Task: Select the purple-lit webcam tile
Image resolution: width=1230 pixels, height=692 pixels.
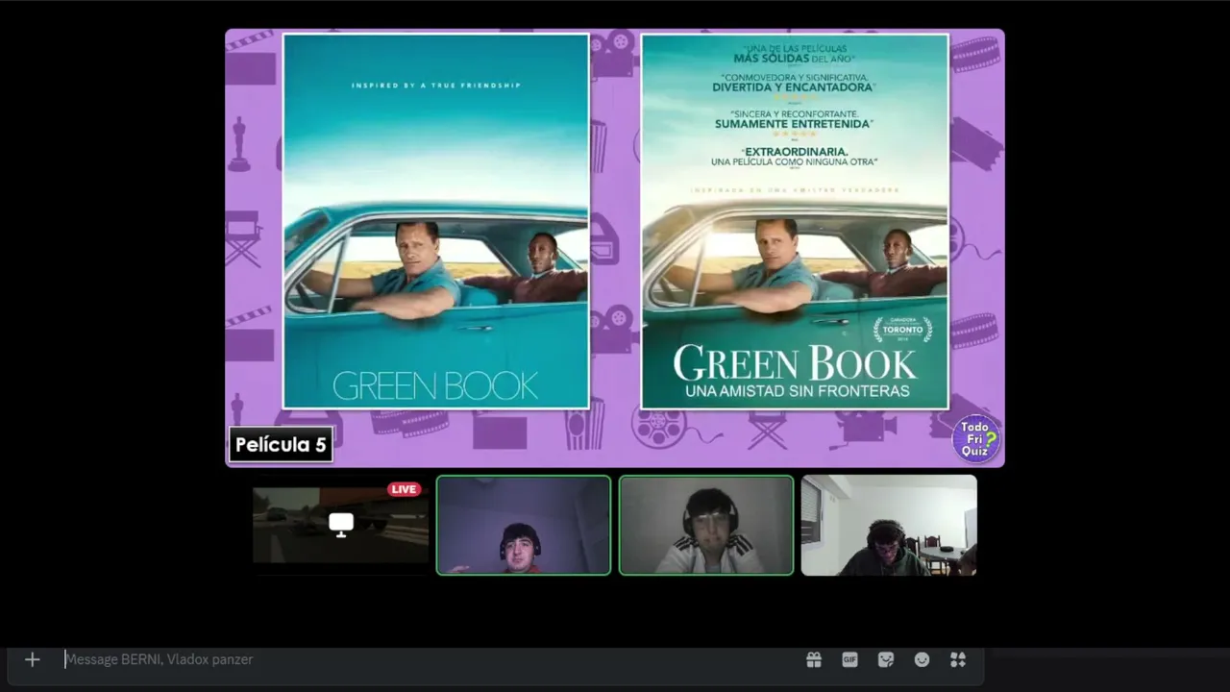Action: point(524,525)
